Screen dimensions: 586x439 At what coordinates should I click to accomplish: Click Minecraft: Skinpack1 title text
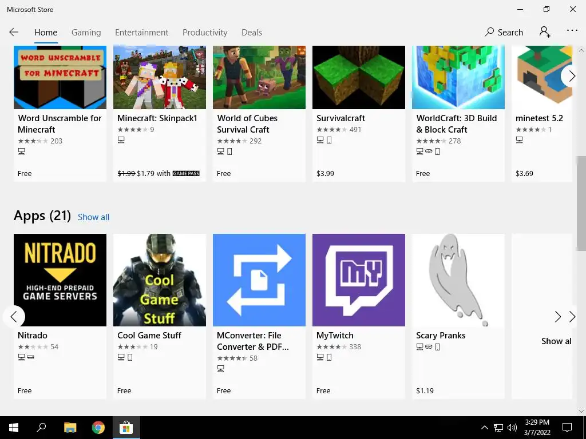pyautogui.click(x=157, y=118)
